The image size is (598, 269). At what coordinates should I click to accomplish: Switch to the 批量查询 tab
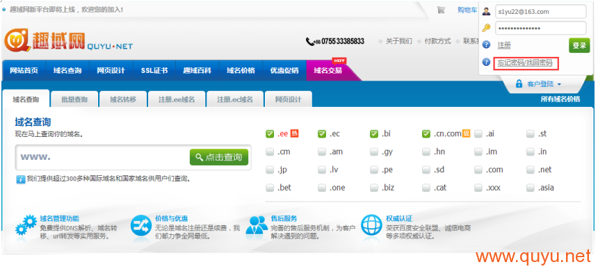[74, 99]
